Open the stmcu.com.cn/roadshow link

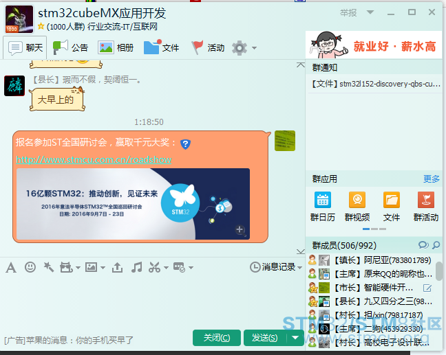pyautogui.click(x=94, y=159)
